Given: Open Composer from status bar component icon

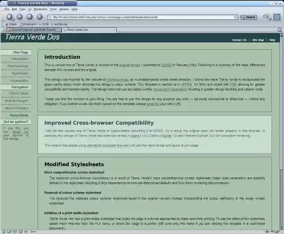Looking at the screenshot, I should (x=15, y=232).
